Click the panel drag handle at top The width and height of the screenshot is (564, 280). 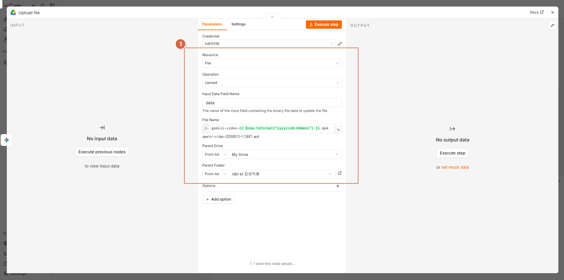click(272, 17)
